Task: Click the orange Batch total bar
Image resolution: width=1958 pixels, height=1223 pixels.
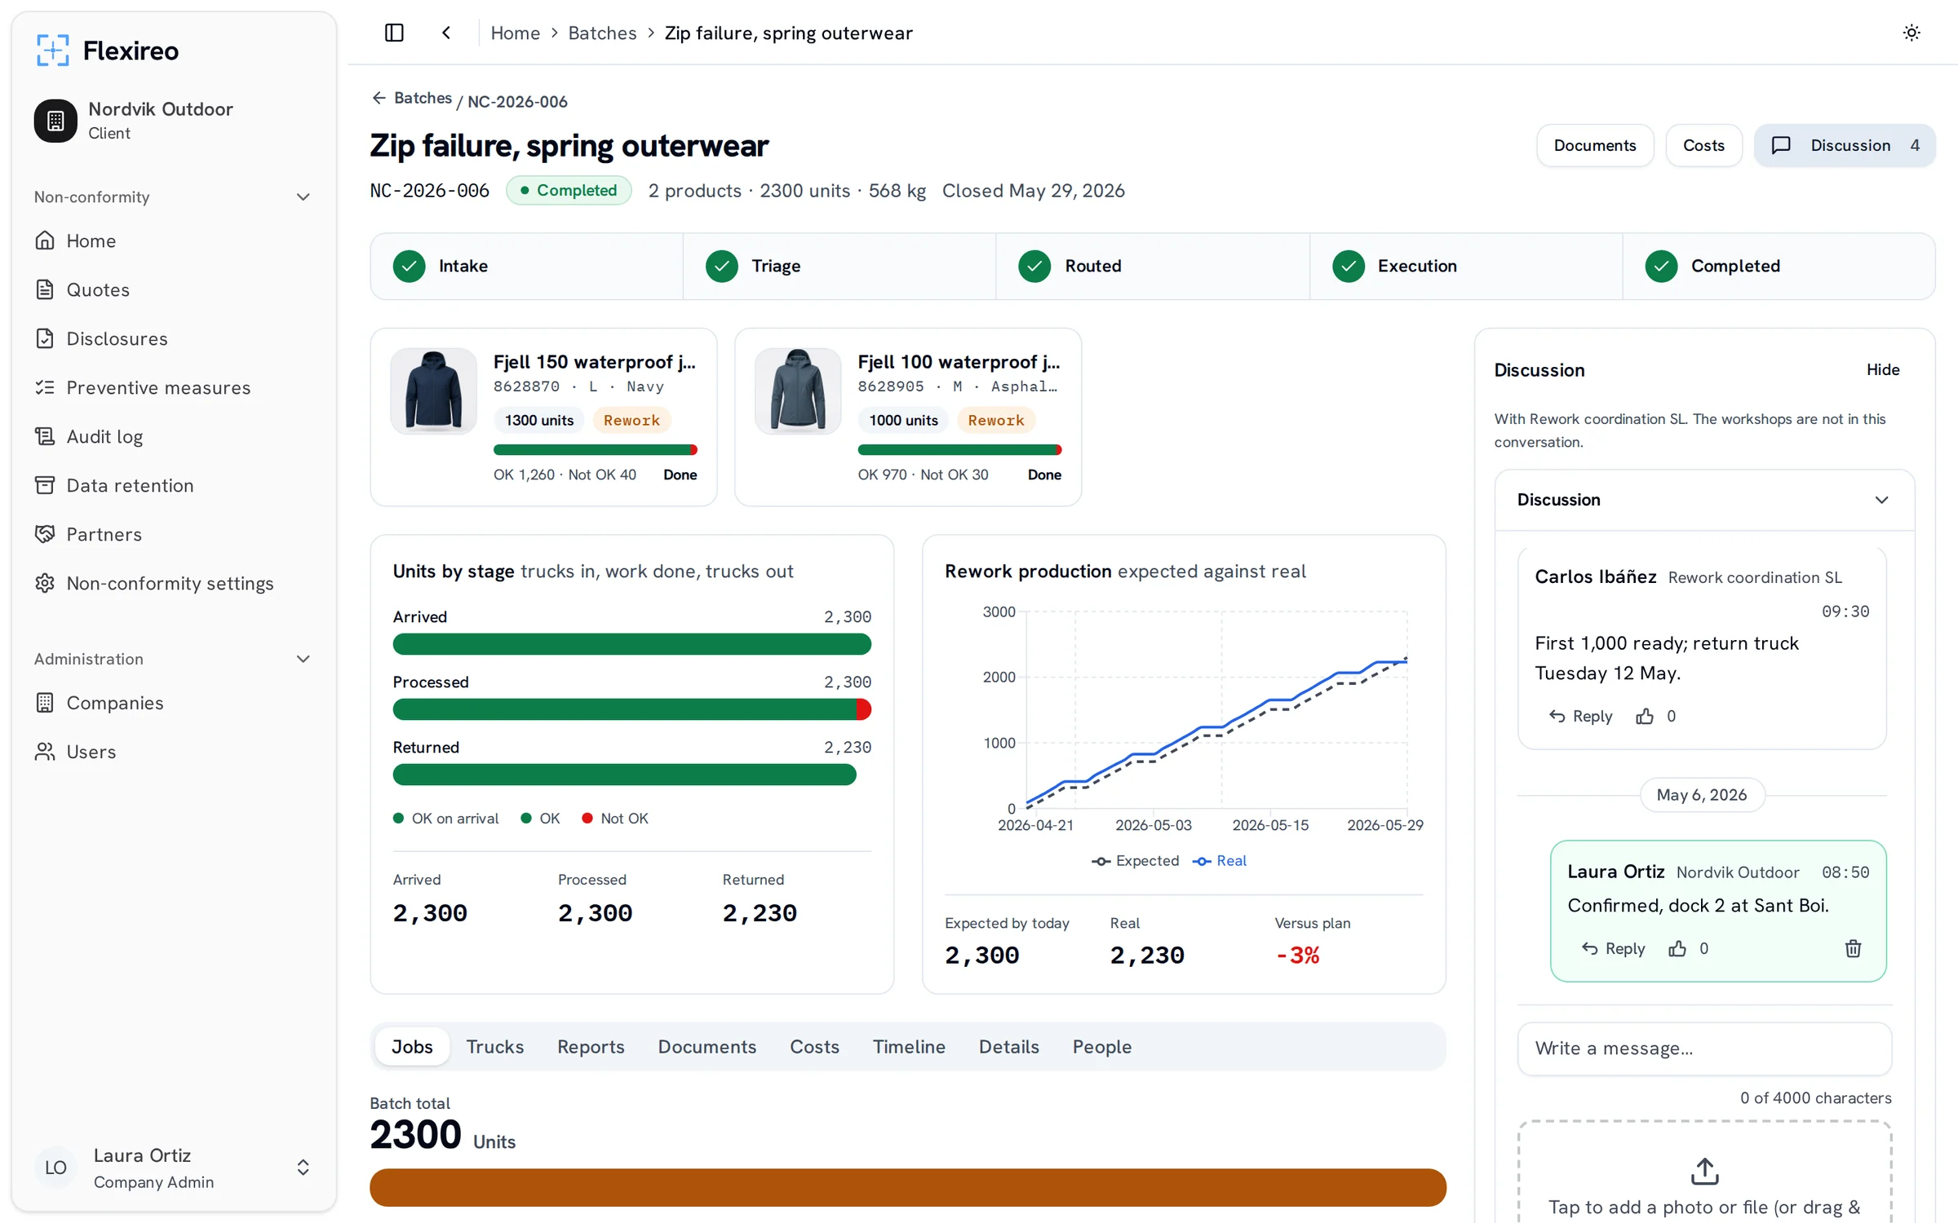Action: (x=908, y=1187)
